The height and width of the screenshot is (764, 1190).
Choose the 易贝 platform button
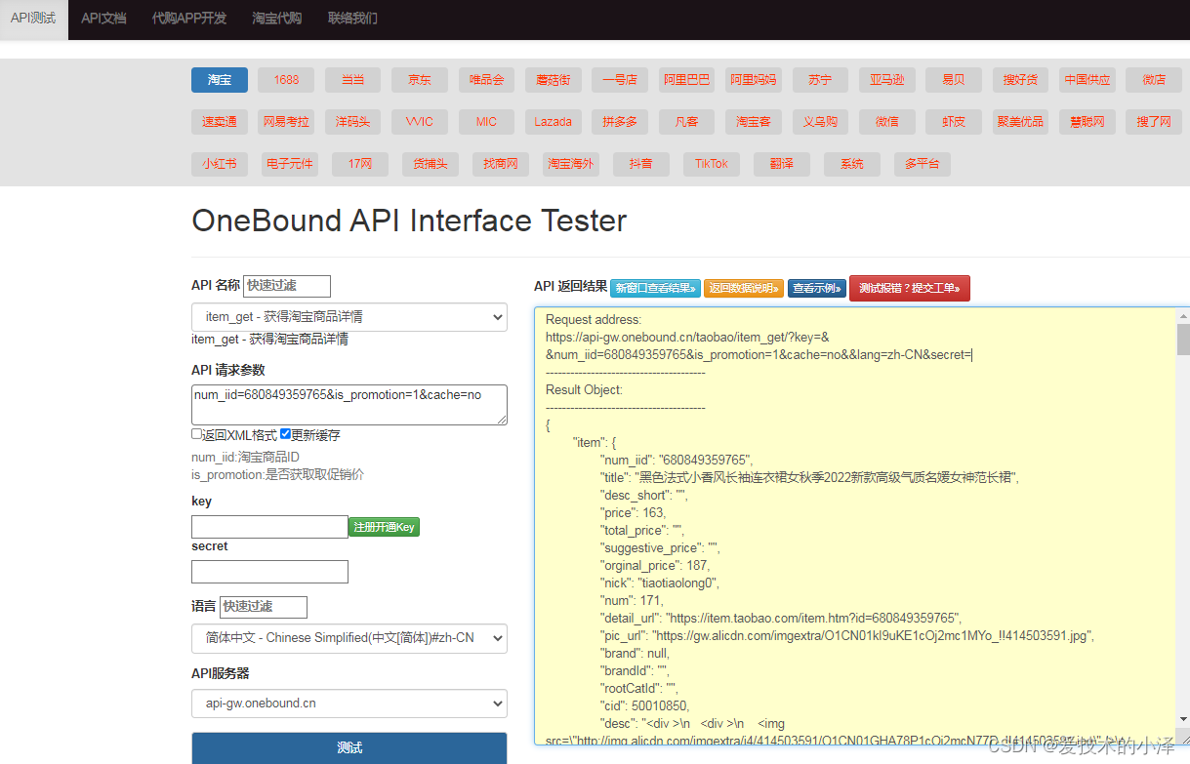coord(954,80)
